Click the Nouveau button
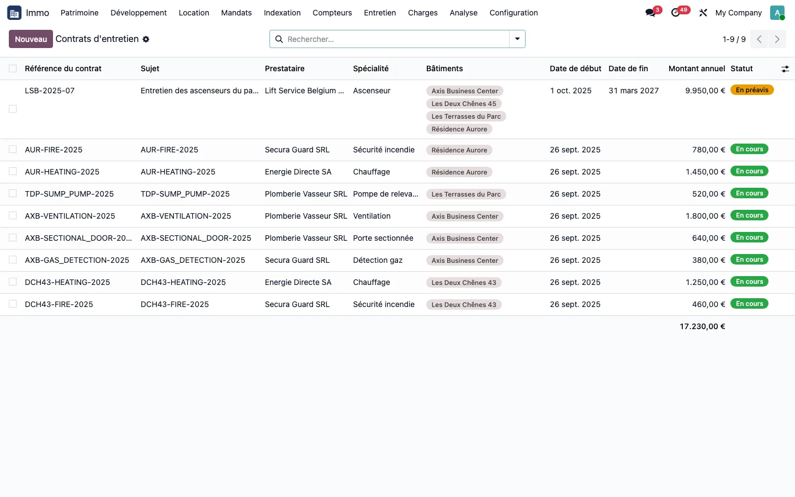Screen dimensions: 795x497 click(31, 39)
